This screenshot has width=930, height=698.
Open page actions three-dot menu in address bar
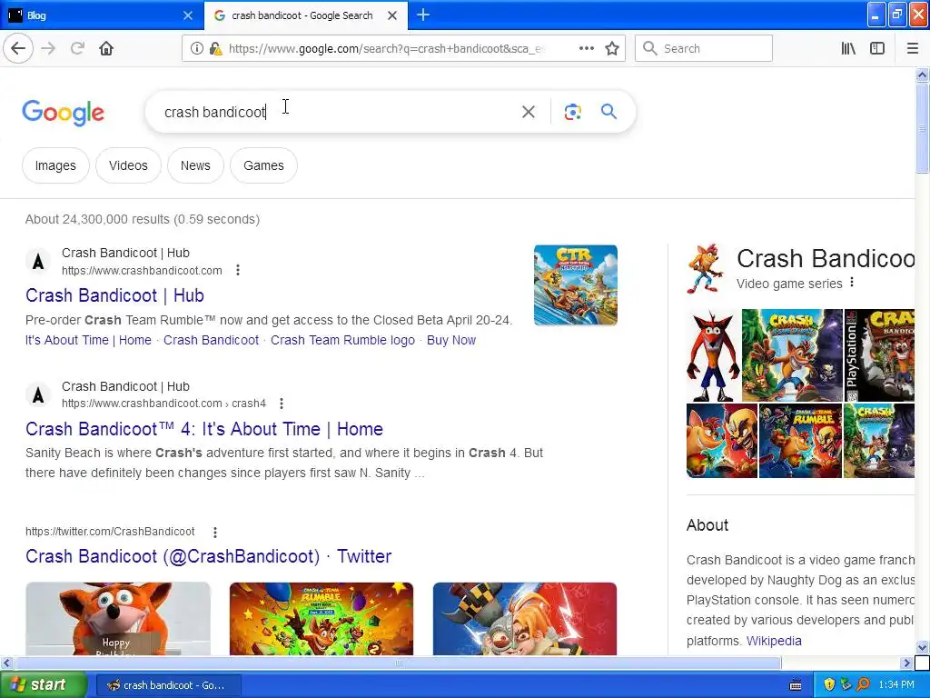pos(586,48)
